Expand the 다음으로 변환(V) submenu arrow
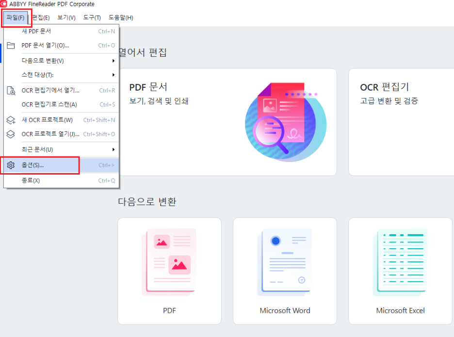This screenshot has height=337, width=454. (113, 61)
